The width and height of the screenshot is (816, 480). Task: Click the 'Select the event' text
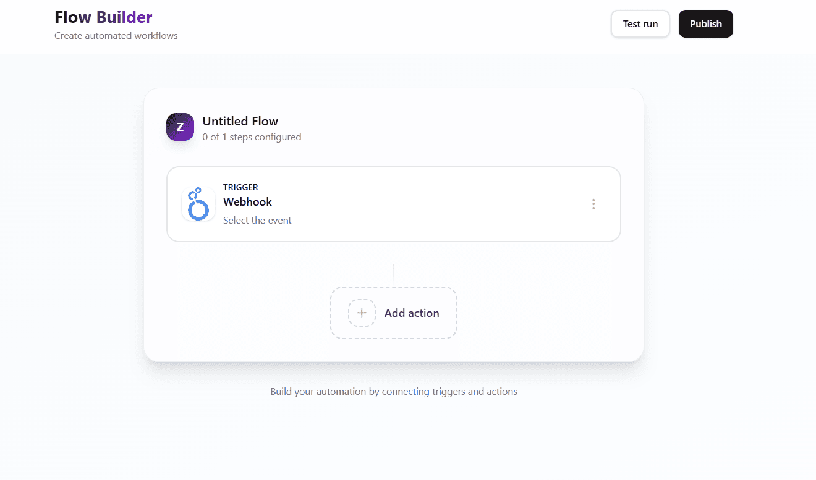(x=257, y=220)
